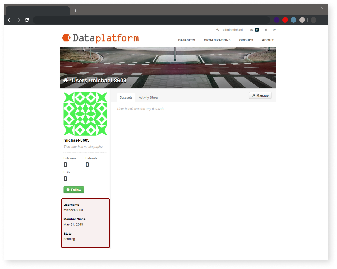The height and width of the screenshot is (269, 337).
Task: Click the Dataplatform logo
Action: [100, 38]
